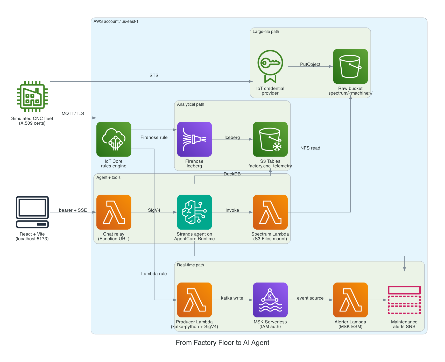
Task: Select the 'Producer Lambda (kafka-python + SigV4)' caption
Action: (194, 324)
